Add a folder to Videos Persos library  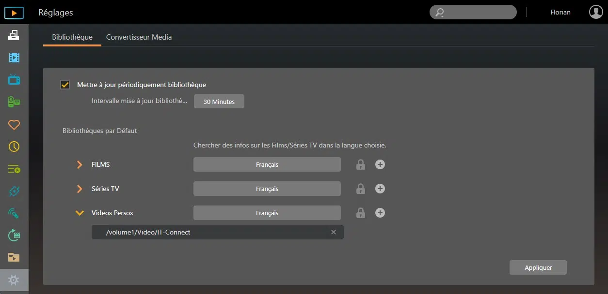point(380,213)
